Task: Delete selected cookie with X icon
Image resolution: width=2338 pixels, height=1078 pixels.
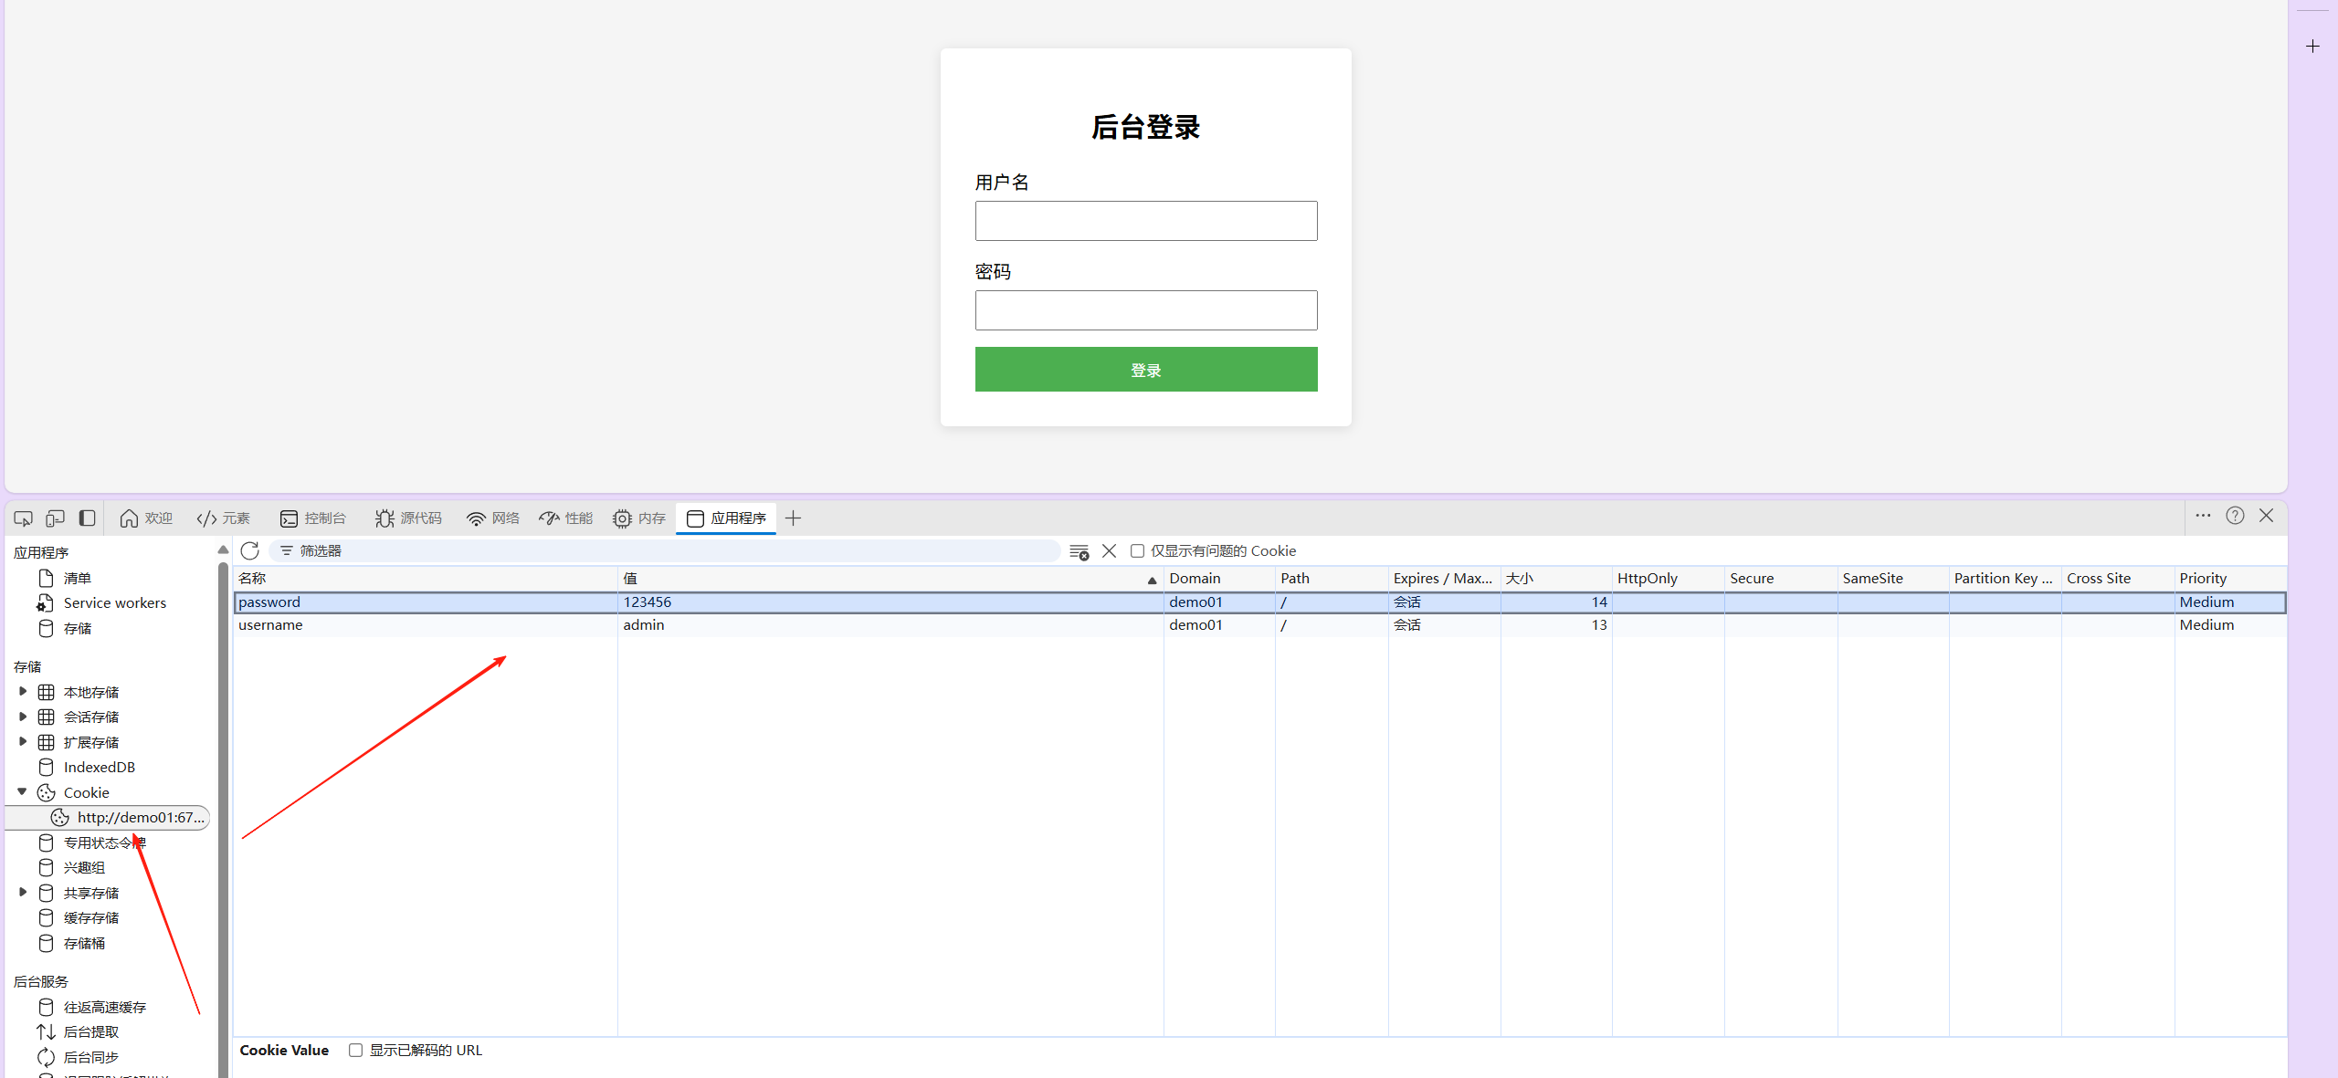Action: pyautogui.click(x=1109, y=550)
